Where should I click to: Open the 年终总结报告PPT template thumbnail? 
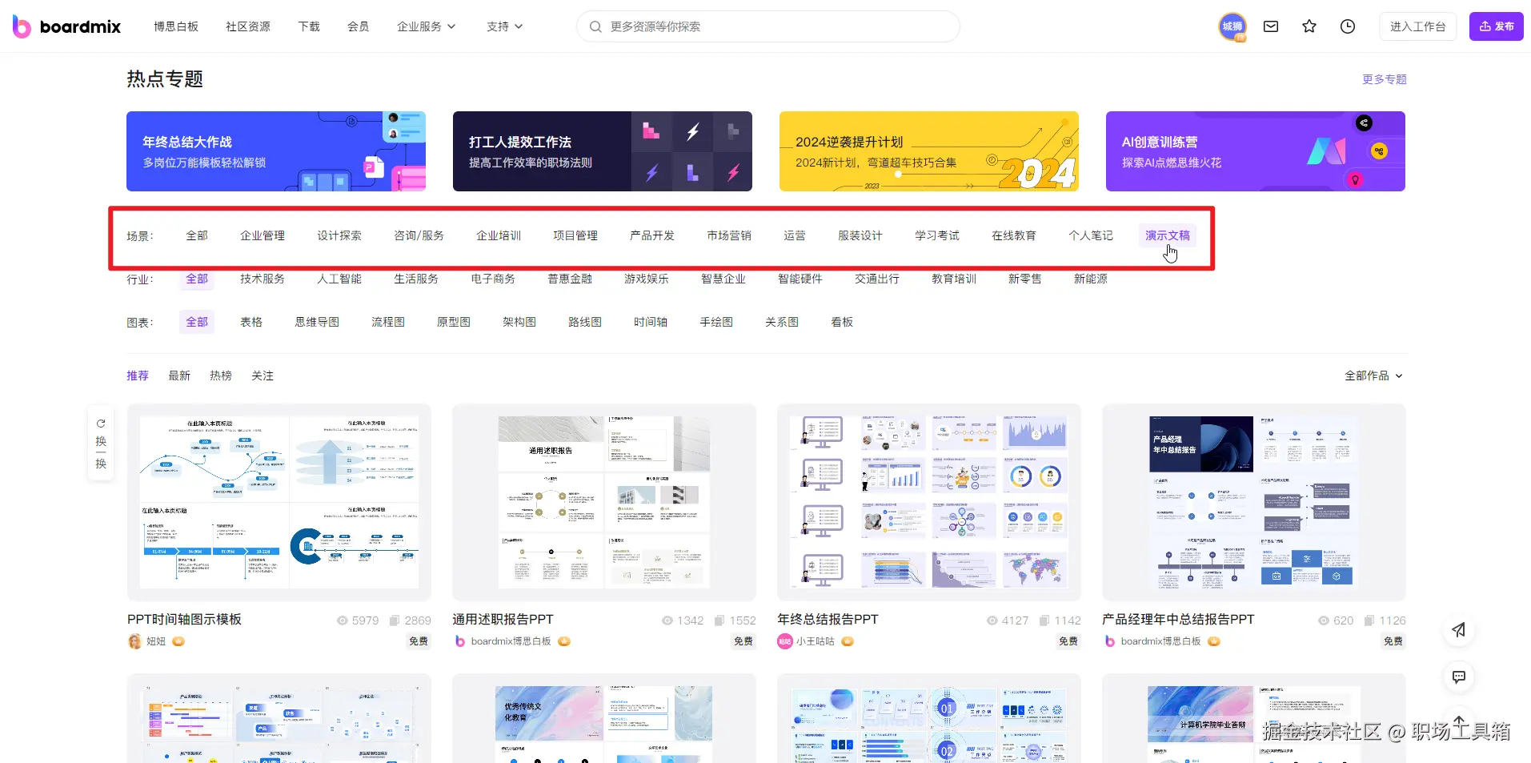click(928, 502)
